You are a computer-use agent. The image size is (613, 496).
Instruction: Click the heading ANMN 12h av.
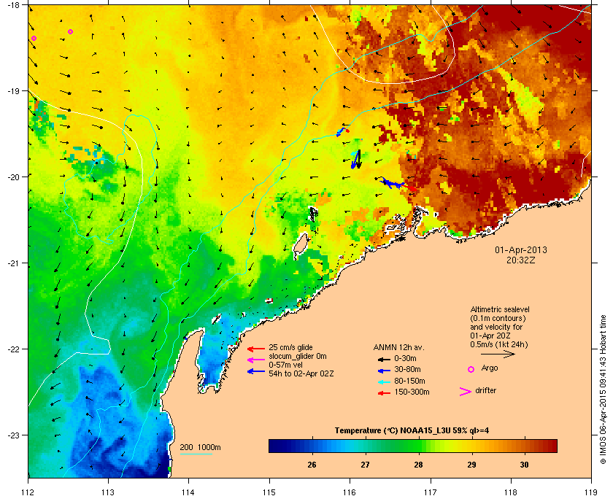coord(398,347)
